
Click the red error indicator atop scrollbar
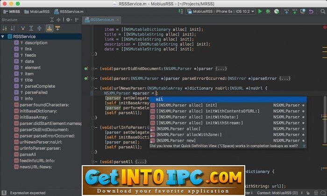point(325,27)
